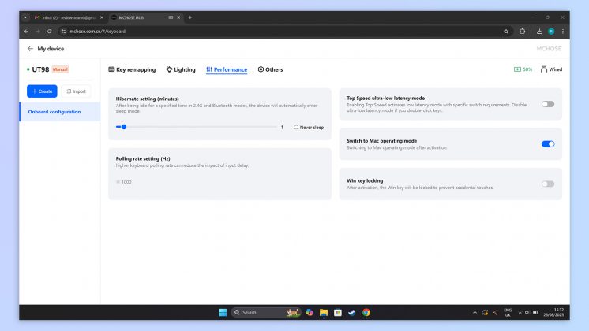Switch to the Lighting tab

(x=181, y=69)
